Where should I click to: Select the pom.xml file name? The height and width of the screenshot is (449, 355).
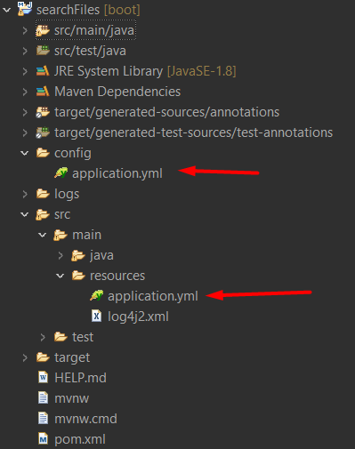(80, 439)
